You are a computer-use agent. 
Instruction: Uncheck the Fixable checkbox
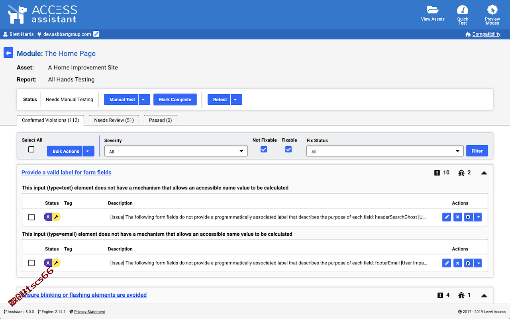point(288,150)
